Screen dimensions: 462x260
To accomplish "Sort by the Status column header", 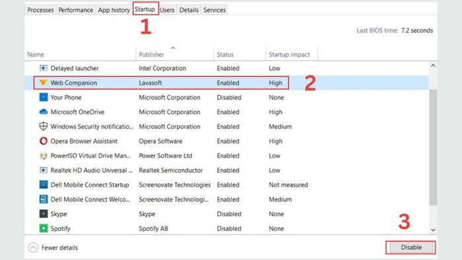I will [225, 55].
